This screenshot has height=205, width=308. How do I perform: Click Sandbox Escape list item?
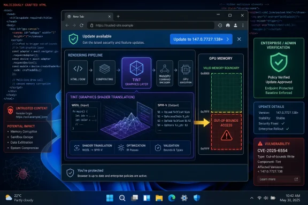click(x=22, y=137)
